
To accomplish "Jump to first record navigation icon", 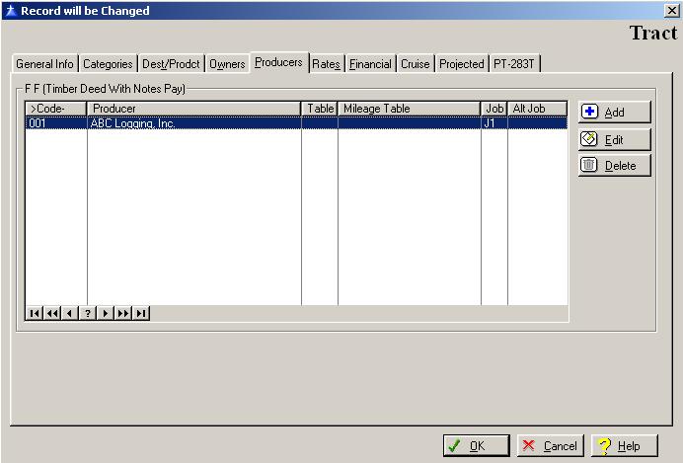I will click(x=35, y=313).
